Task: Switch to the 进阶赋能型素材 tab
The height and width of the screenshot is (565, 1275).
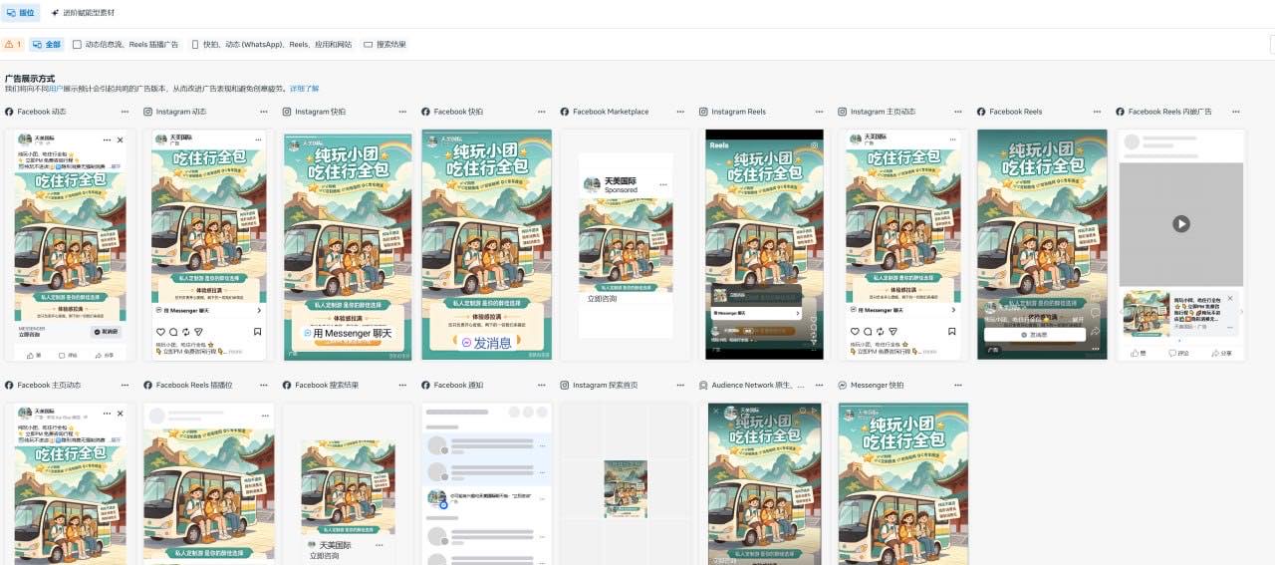Action: (83, 13)
